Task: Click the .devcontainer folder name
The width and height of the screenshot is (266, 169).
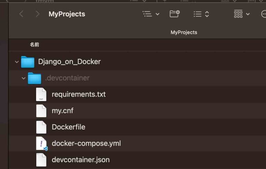Action: (67, 78)
